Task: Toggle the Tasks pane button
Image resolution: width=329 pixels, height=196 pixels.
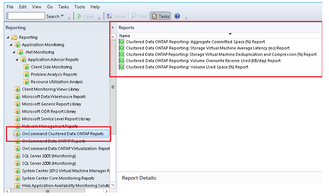Action: click(x=161, y=16)
